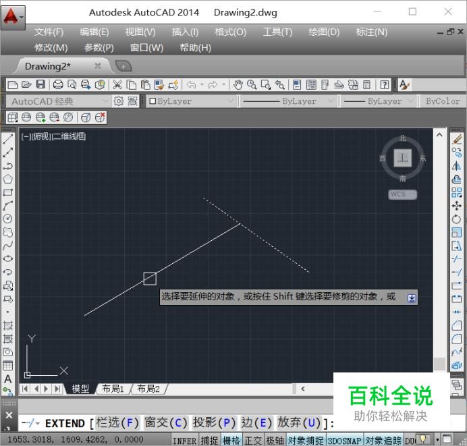Open the WCS coordinate system dropdown
This screenshot has height=446, width=467.
402,194
